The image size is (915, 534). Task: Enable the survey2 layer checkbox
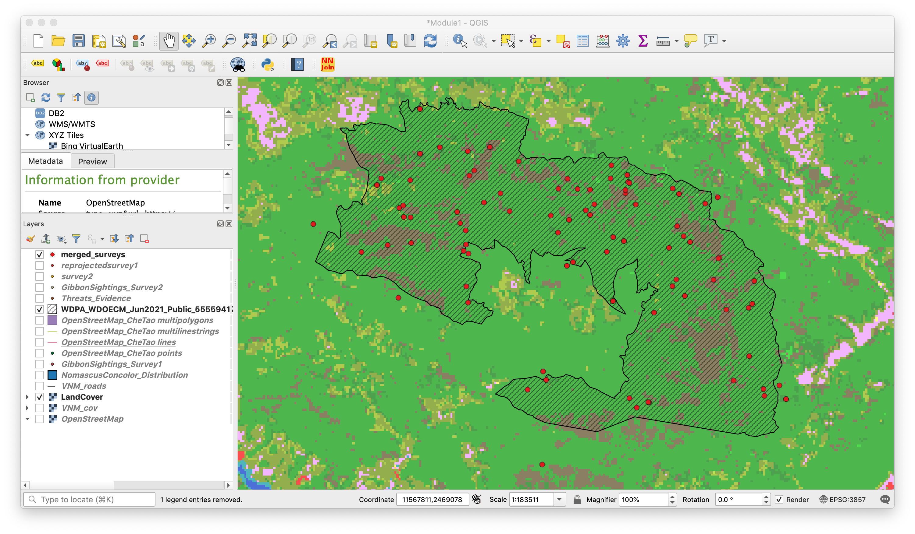[40, 276]
